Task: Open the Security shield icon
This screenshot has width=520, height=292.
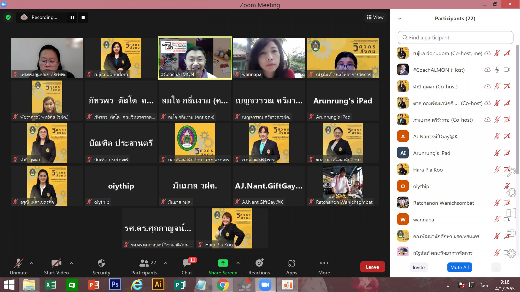Action: [101, 263]
